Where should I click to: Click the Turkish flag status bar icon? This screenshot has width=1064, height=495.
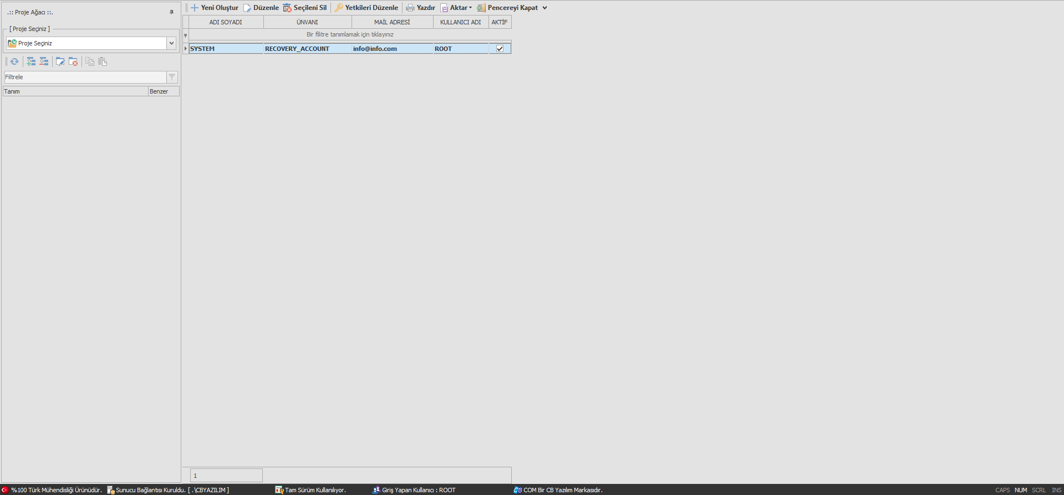[5, 490]
